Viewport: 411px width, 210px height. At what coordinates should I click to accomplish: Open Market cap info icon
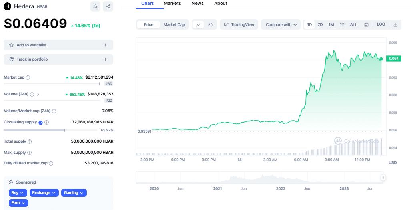pos(28,78)
